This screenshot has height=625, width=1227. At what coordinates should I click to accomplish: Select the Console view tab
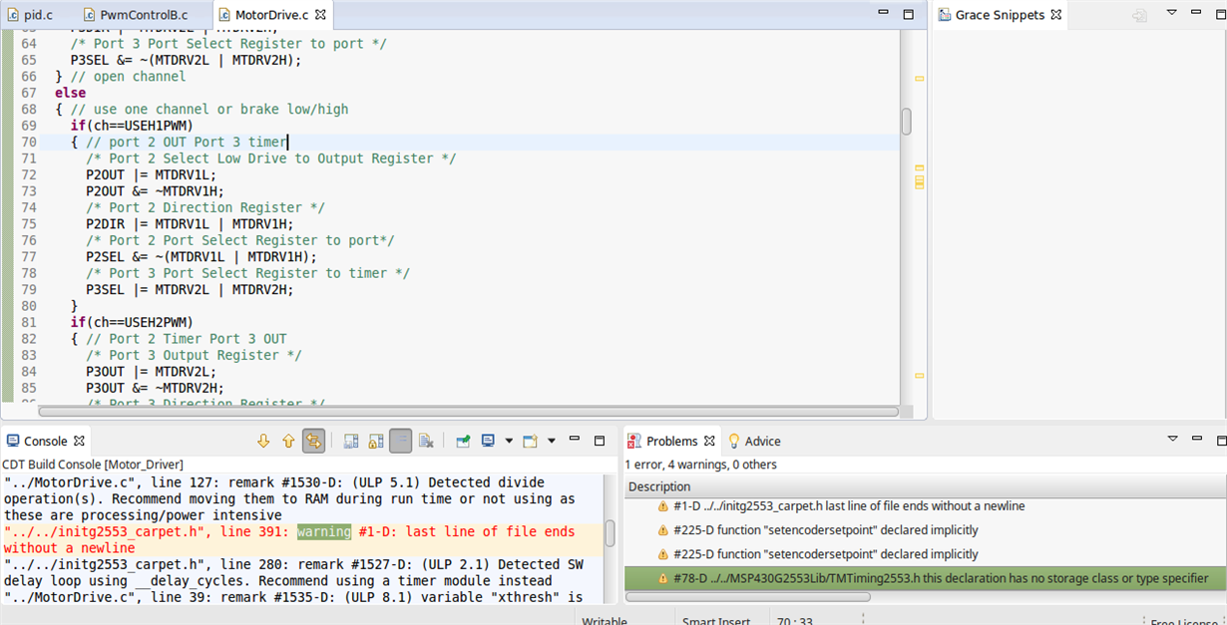click(x=45, y=441)
